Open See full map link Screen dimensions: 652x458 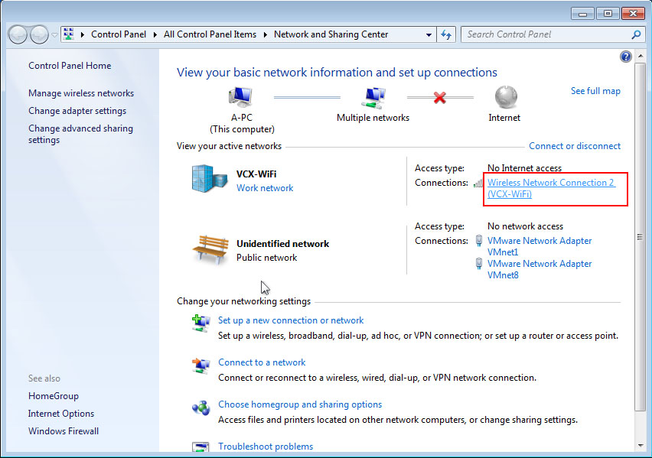coord(595,91)
